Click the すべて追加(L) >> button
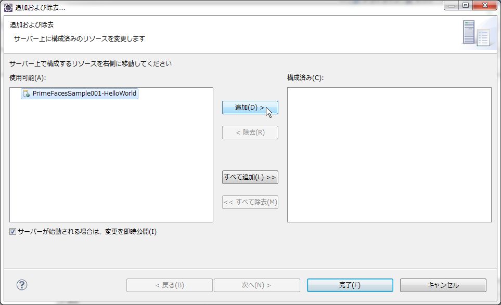This screenshot has height=305, width=501. 250,177
